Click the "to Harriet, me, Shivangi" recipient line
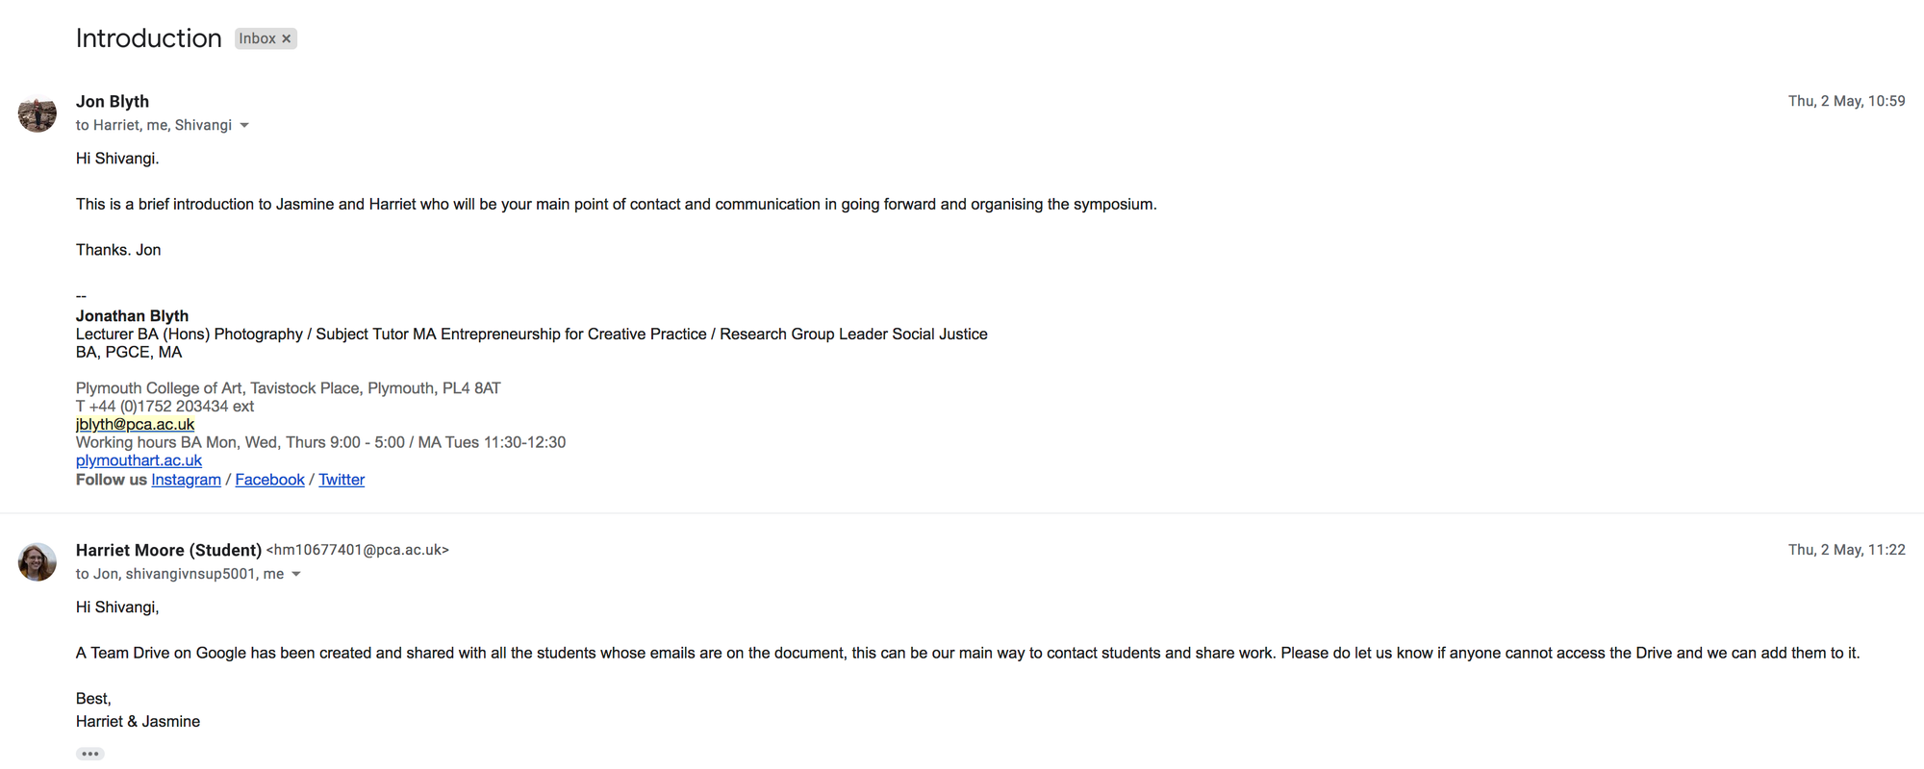 pyautogui.click(x=154, y=125)
